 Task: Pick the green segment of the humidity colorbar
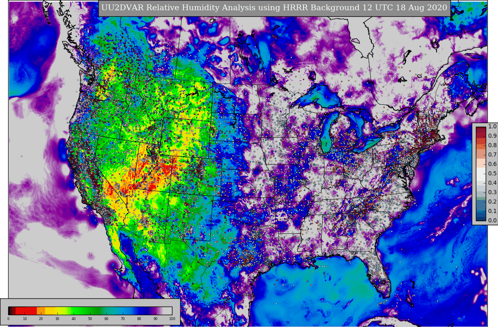pyautogui.click(x=86, y=311)
